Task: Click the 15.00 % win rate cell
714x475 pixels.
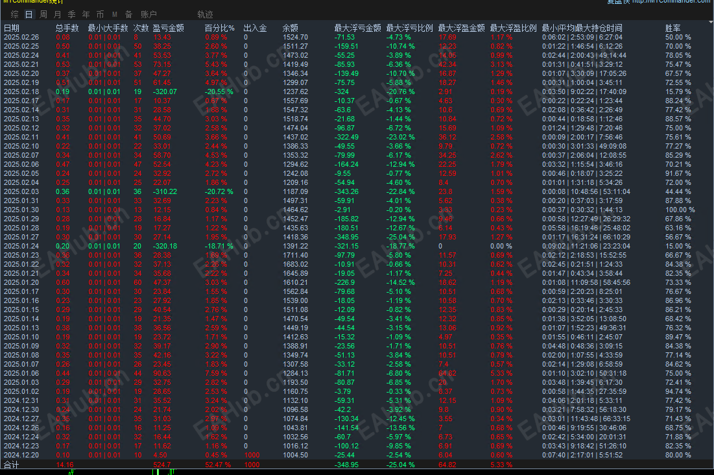Action: pos(678,246)
